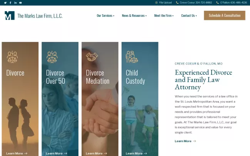Open the YouTube social icon
This screenshot has width=250, height=156.
[x=20, y=3]
